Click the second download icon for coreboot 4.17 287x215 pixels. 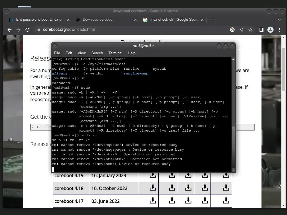172,200
